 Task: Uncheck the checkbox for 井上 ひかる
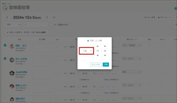tap(5, 58)
